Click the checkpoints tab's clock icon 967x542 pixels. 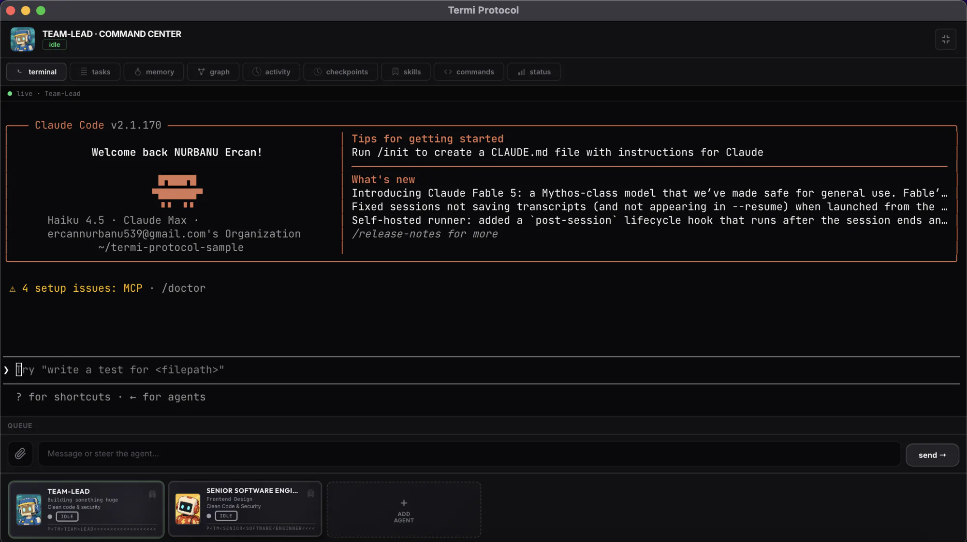coord(318,71)
